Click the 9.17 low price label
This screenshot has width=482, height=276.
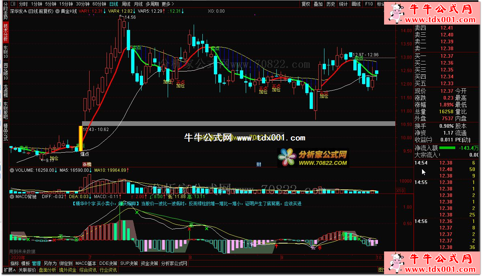coord(50,160)
